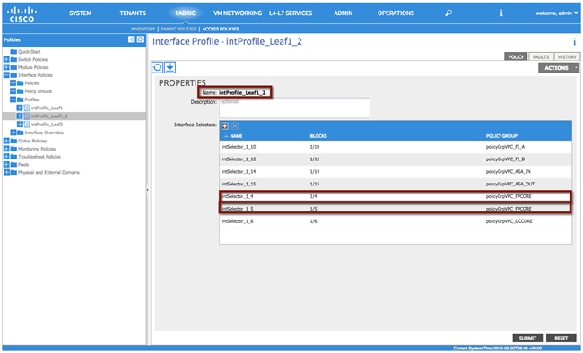Click policyGrpVPC_ASA_IN policy group cell

[508, 172]
